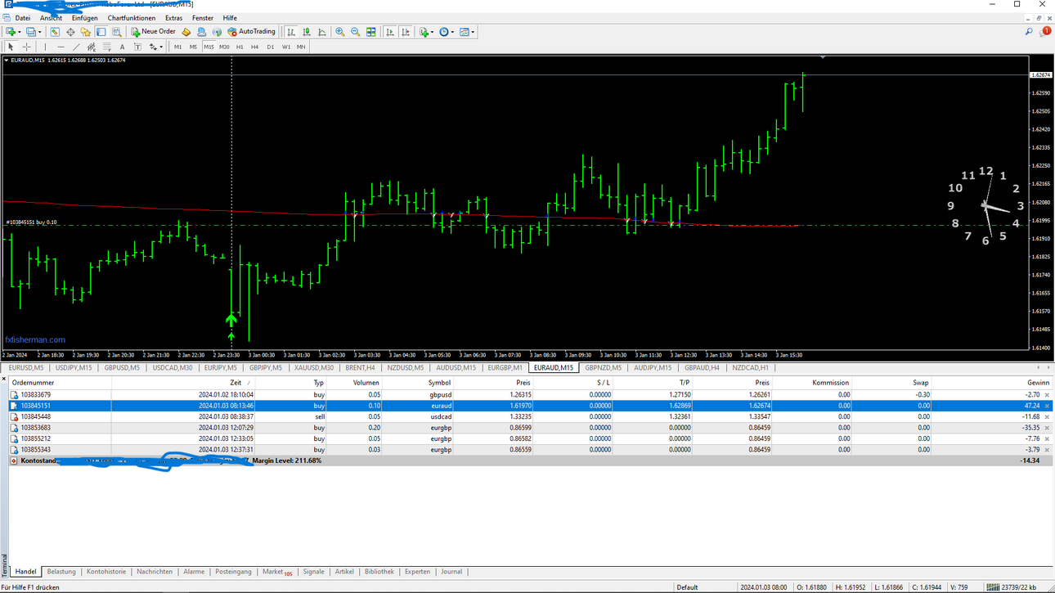Zoom in the chart with magnifier plus
Screen dimensions: 1055x593
[x=340, y=32]
